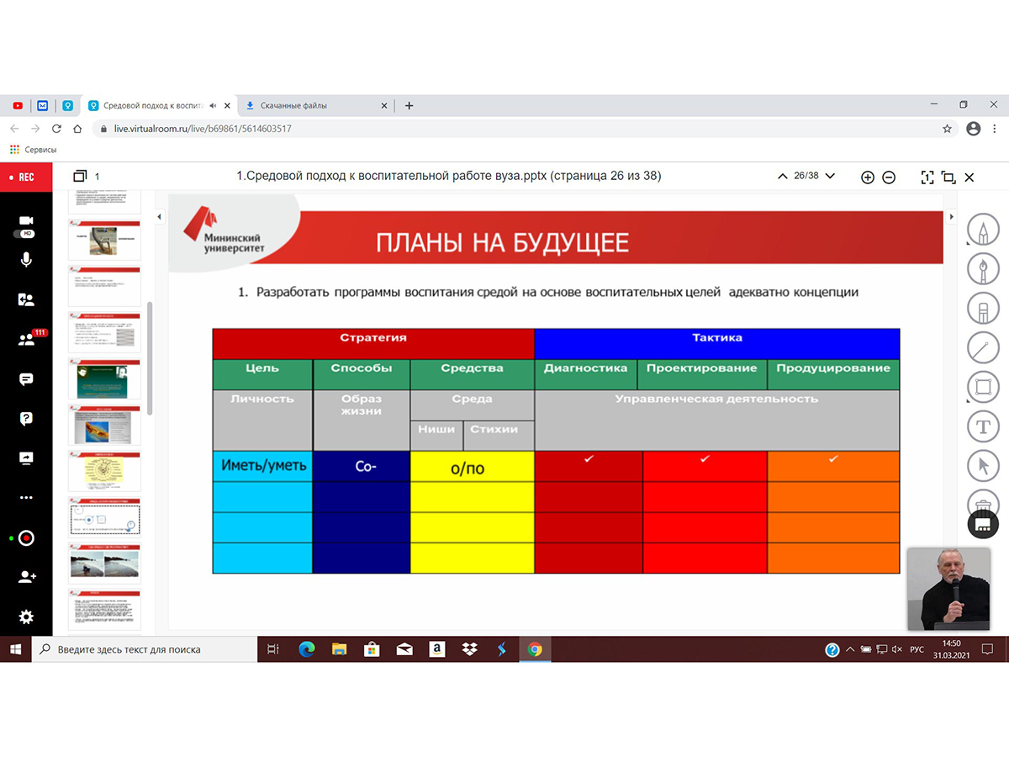The image size is (1009, 757).
Task: Open participants list with 111 badge
Action: pyautogui.click(x=26, y=339)
